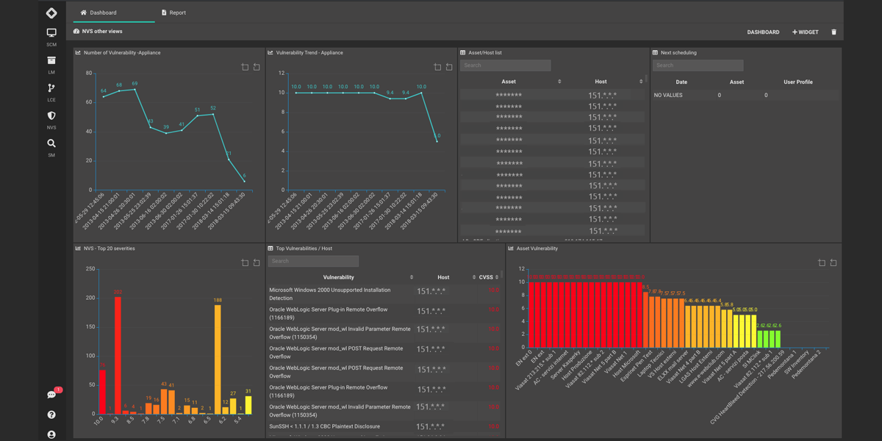Open notifications via the chat bubble icon
This screenshot has width=882, height=441.
pyautogui.click(x=51, y=395)
